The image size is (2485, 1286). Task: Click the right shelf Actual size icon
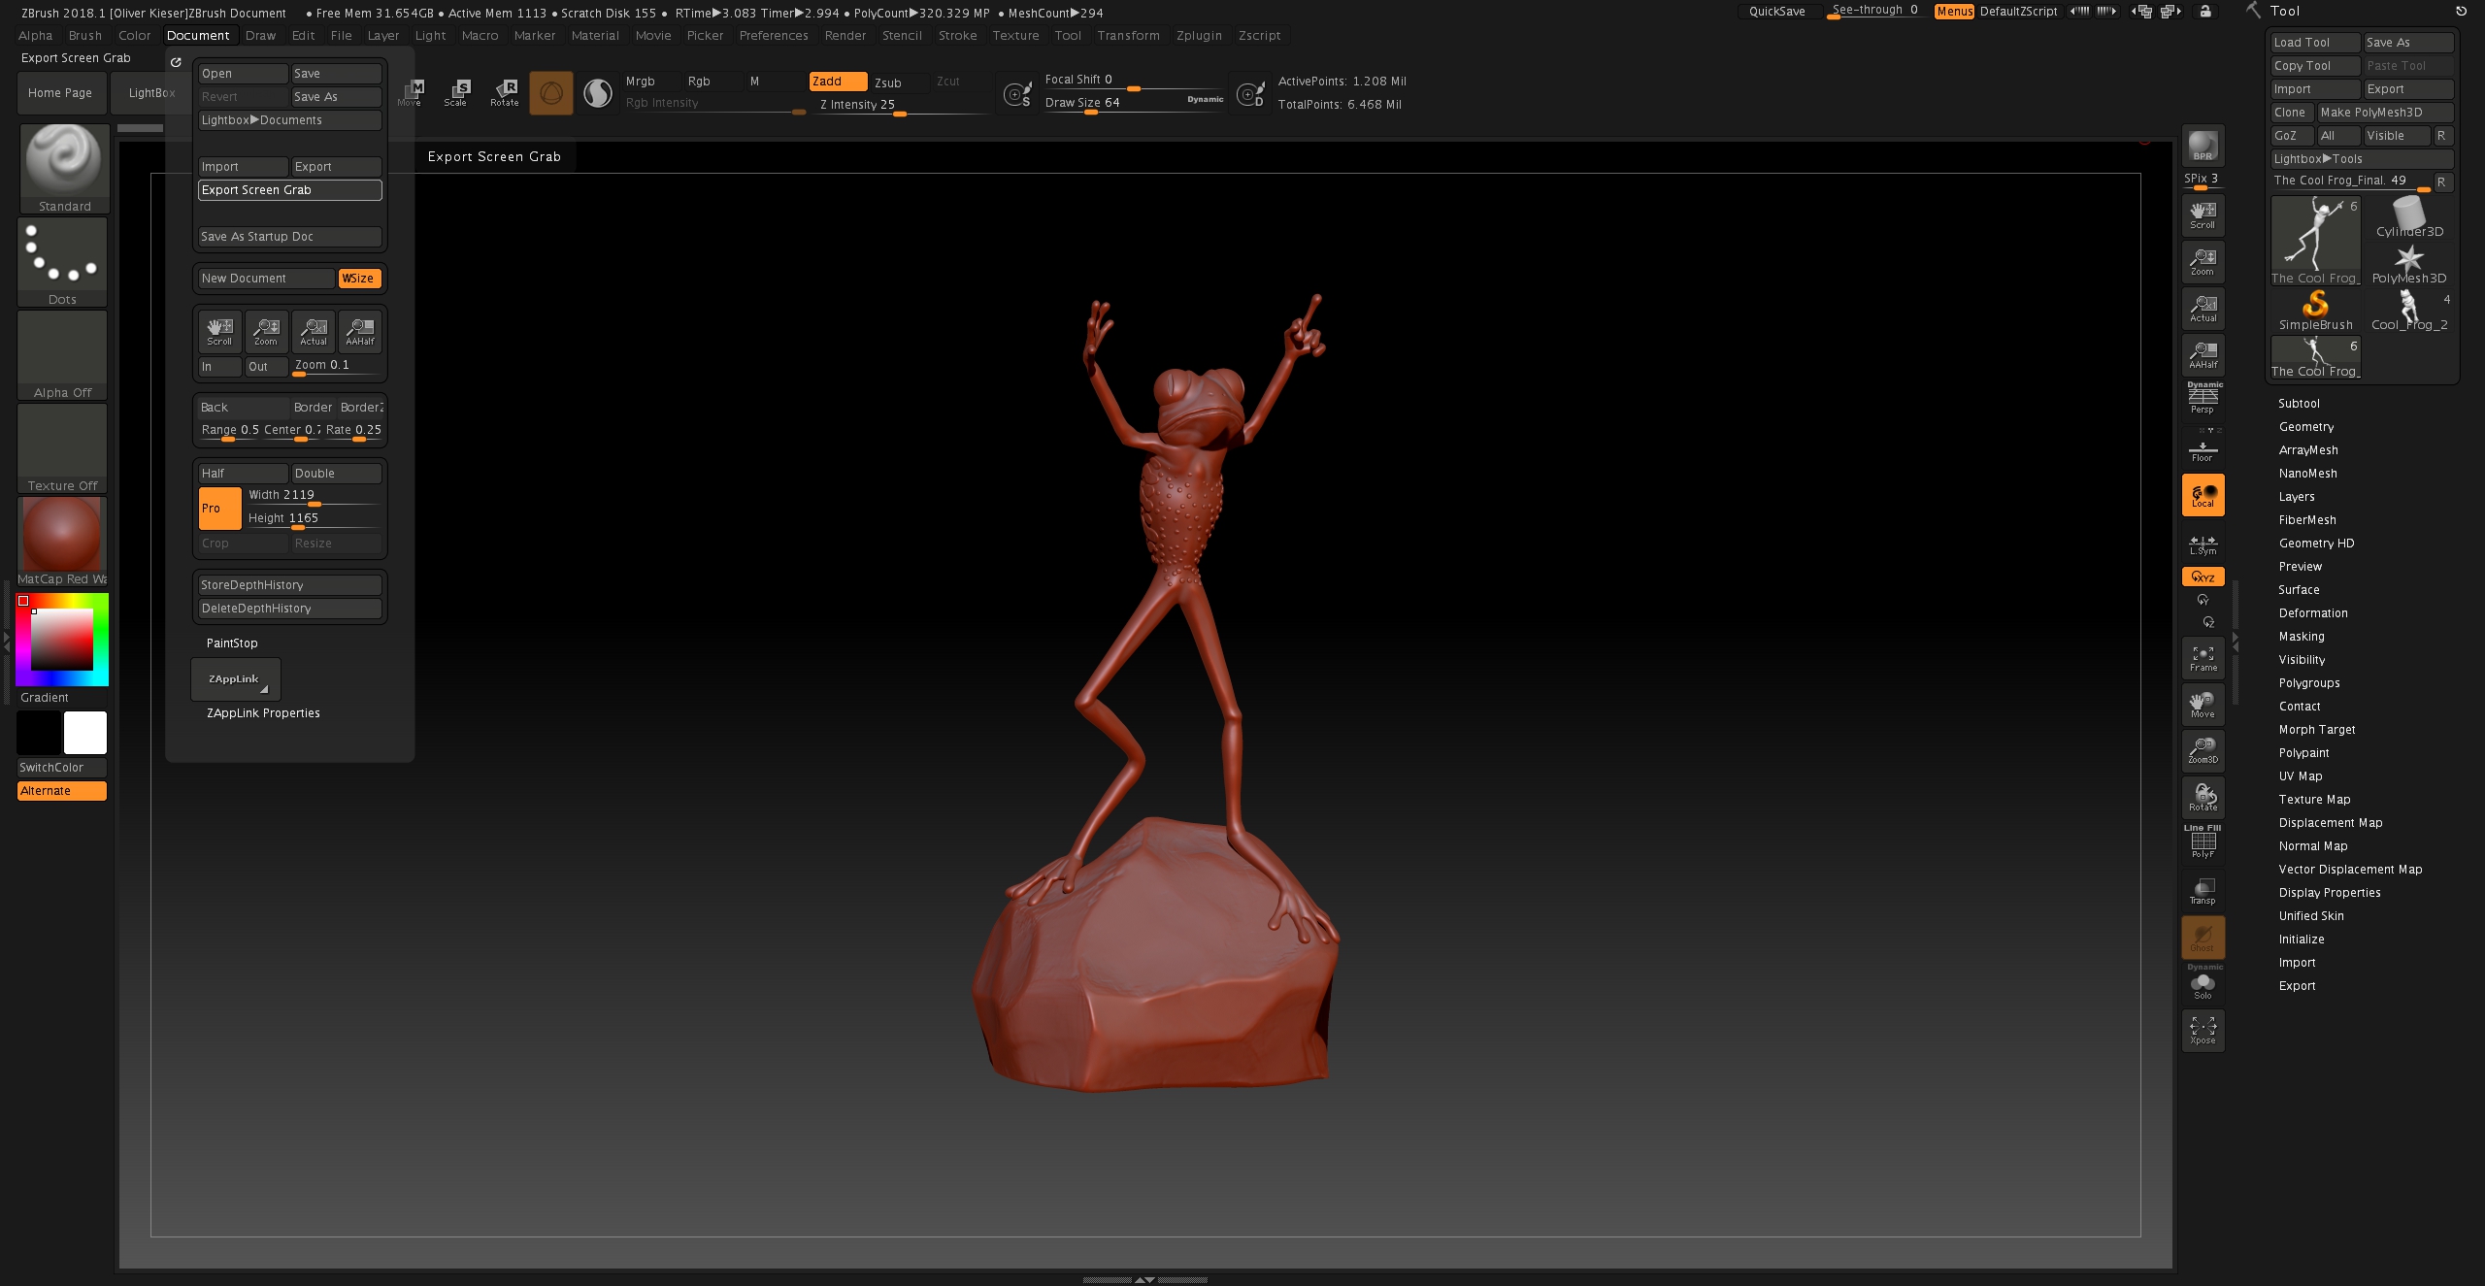tap(2203, 308)
